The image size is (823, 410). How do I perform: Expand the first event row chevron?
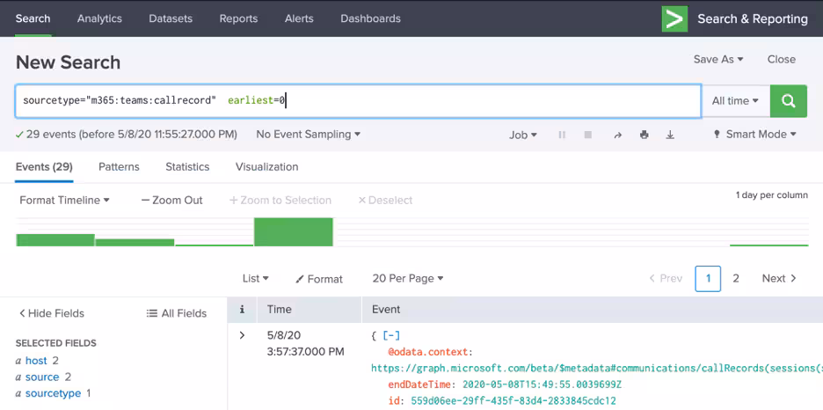coord(243,335)
